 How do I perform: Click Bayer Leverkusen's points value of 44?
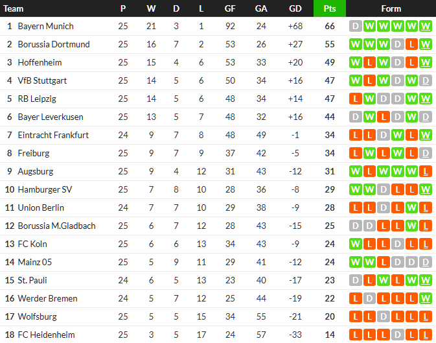(x=329, y=117)
